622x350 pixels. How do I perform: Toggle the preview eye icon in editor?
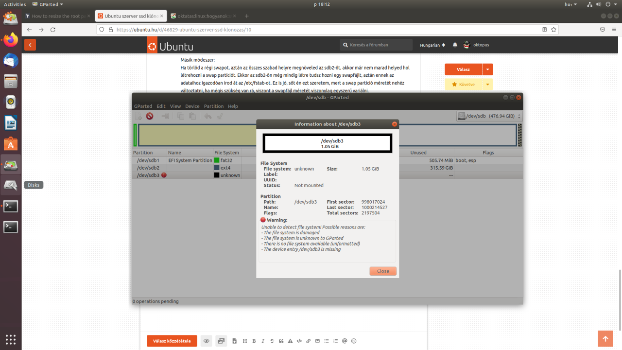(207, 341)
